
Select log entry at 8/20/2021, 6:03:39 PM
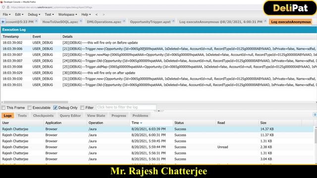pos(158,129)
